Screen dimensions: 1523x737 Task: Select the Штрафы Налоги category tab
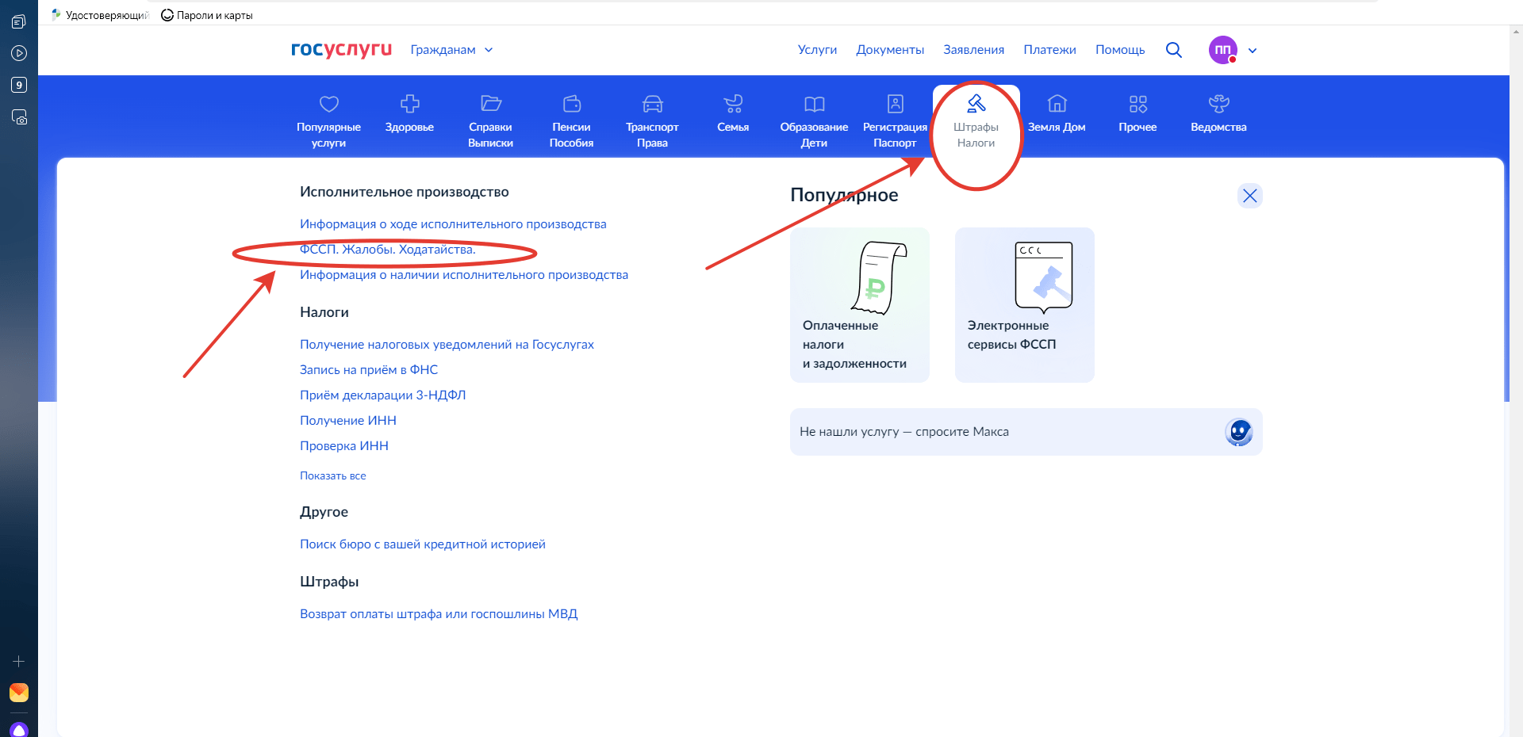tap(976, 121)
